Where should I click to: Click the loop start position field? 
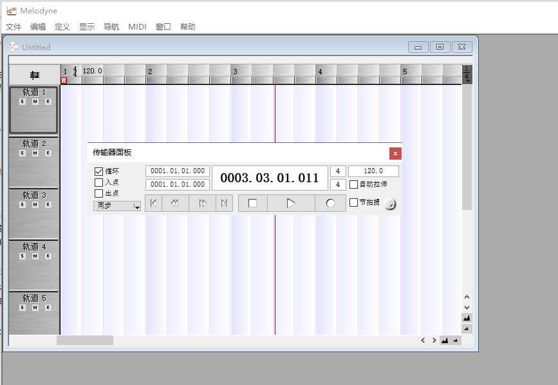[x=178, y=171]
